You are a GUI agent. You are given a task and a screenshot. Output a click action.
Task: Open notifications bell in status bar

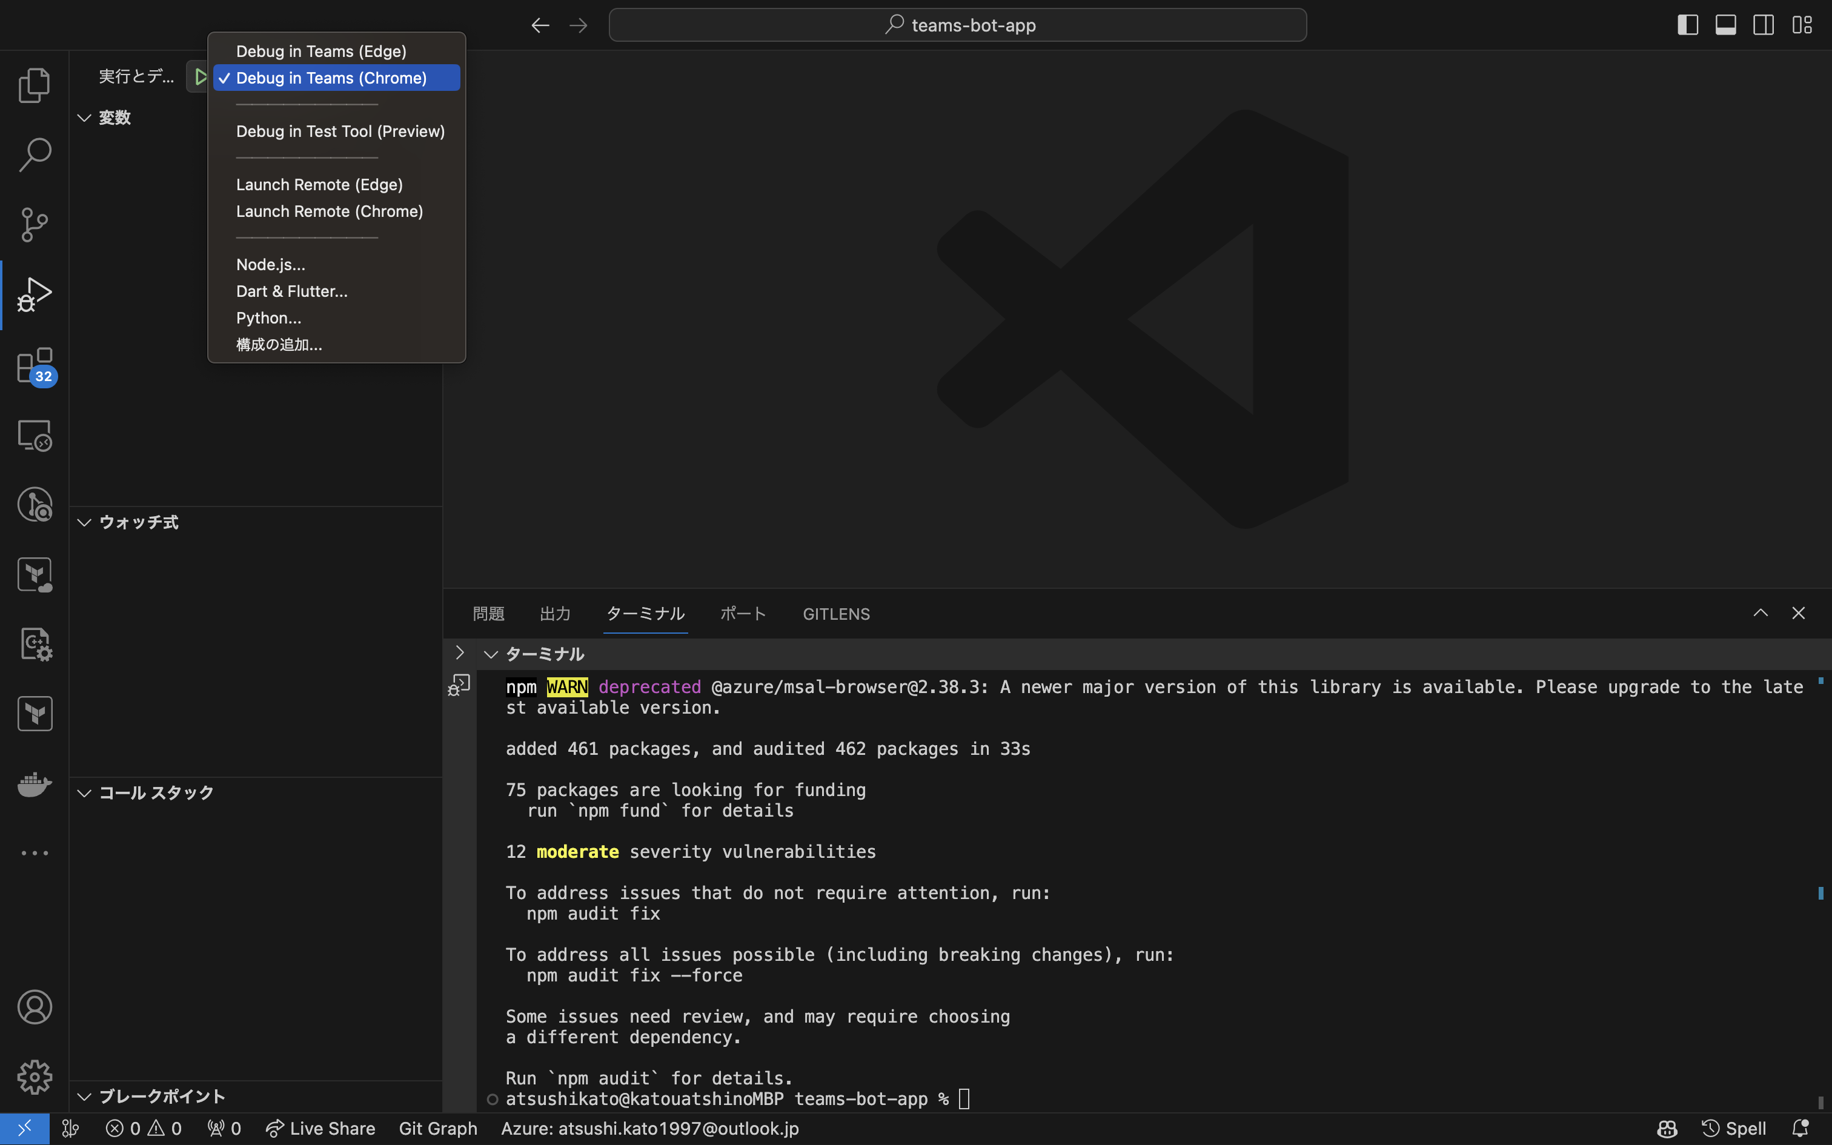1801,1128
